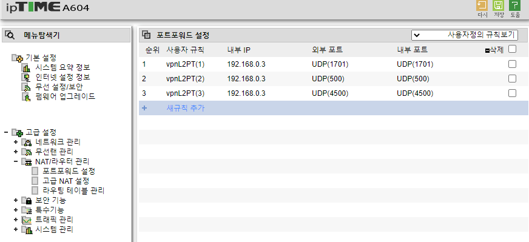Click the 기본 설정 label
Screen dimensions: 529x242
[41, 58]
